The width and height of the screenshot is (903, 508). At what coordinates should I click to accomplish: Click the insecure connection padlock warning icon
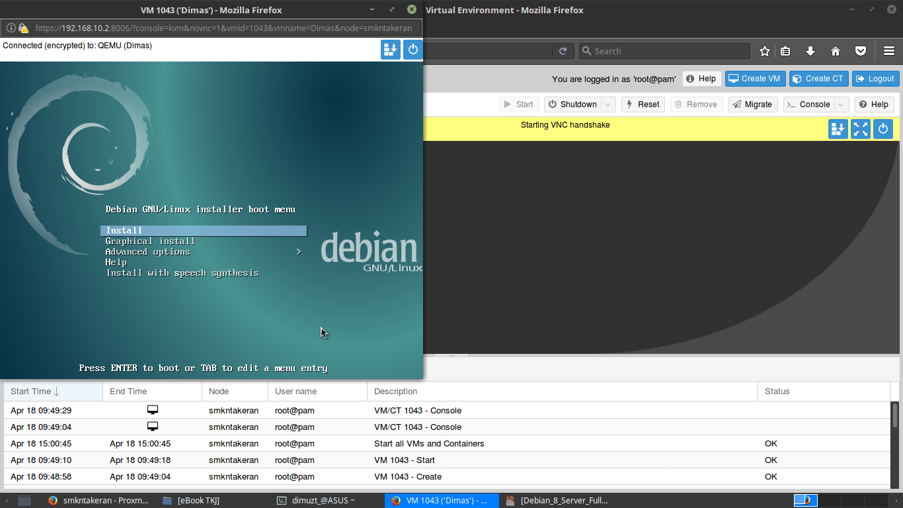point(23,28)
